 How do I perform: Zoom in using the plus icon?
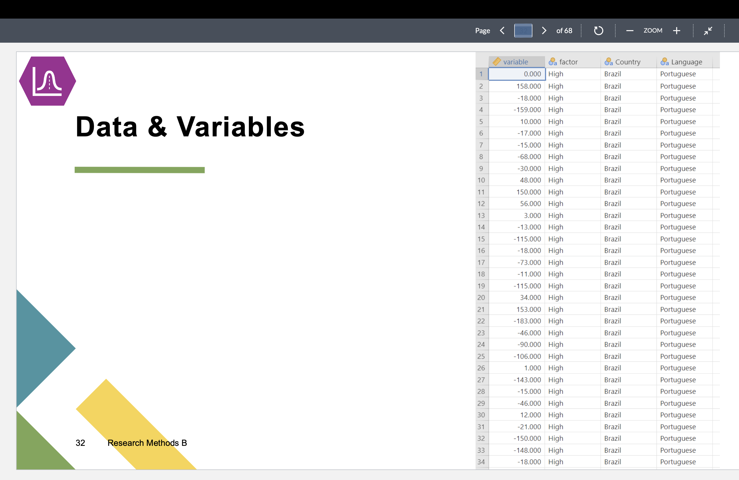(x=677, y=30)
